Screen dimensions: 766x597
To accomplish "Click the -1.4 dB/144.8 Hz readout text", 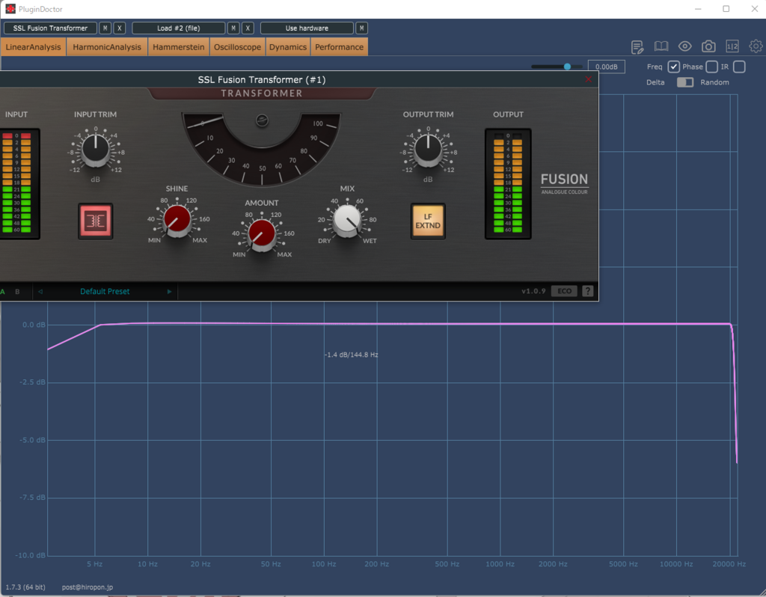I will pos(352,355).
